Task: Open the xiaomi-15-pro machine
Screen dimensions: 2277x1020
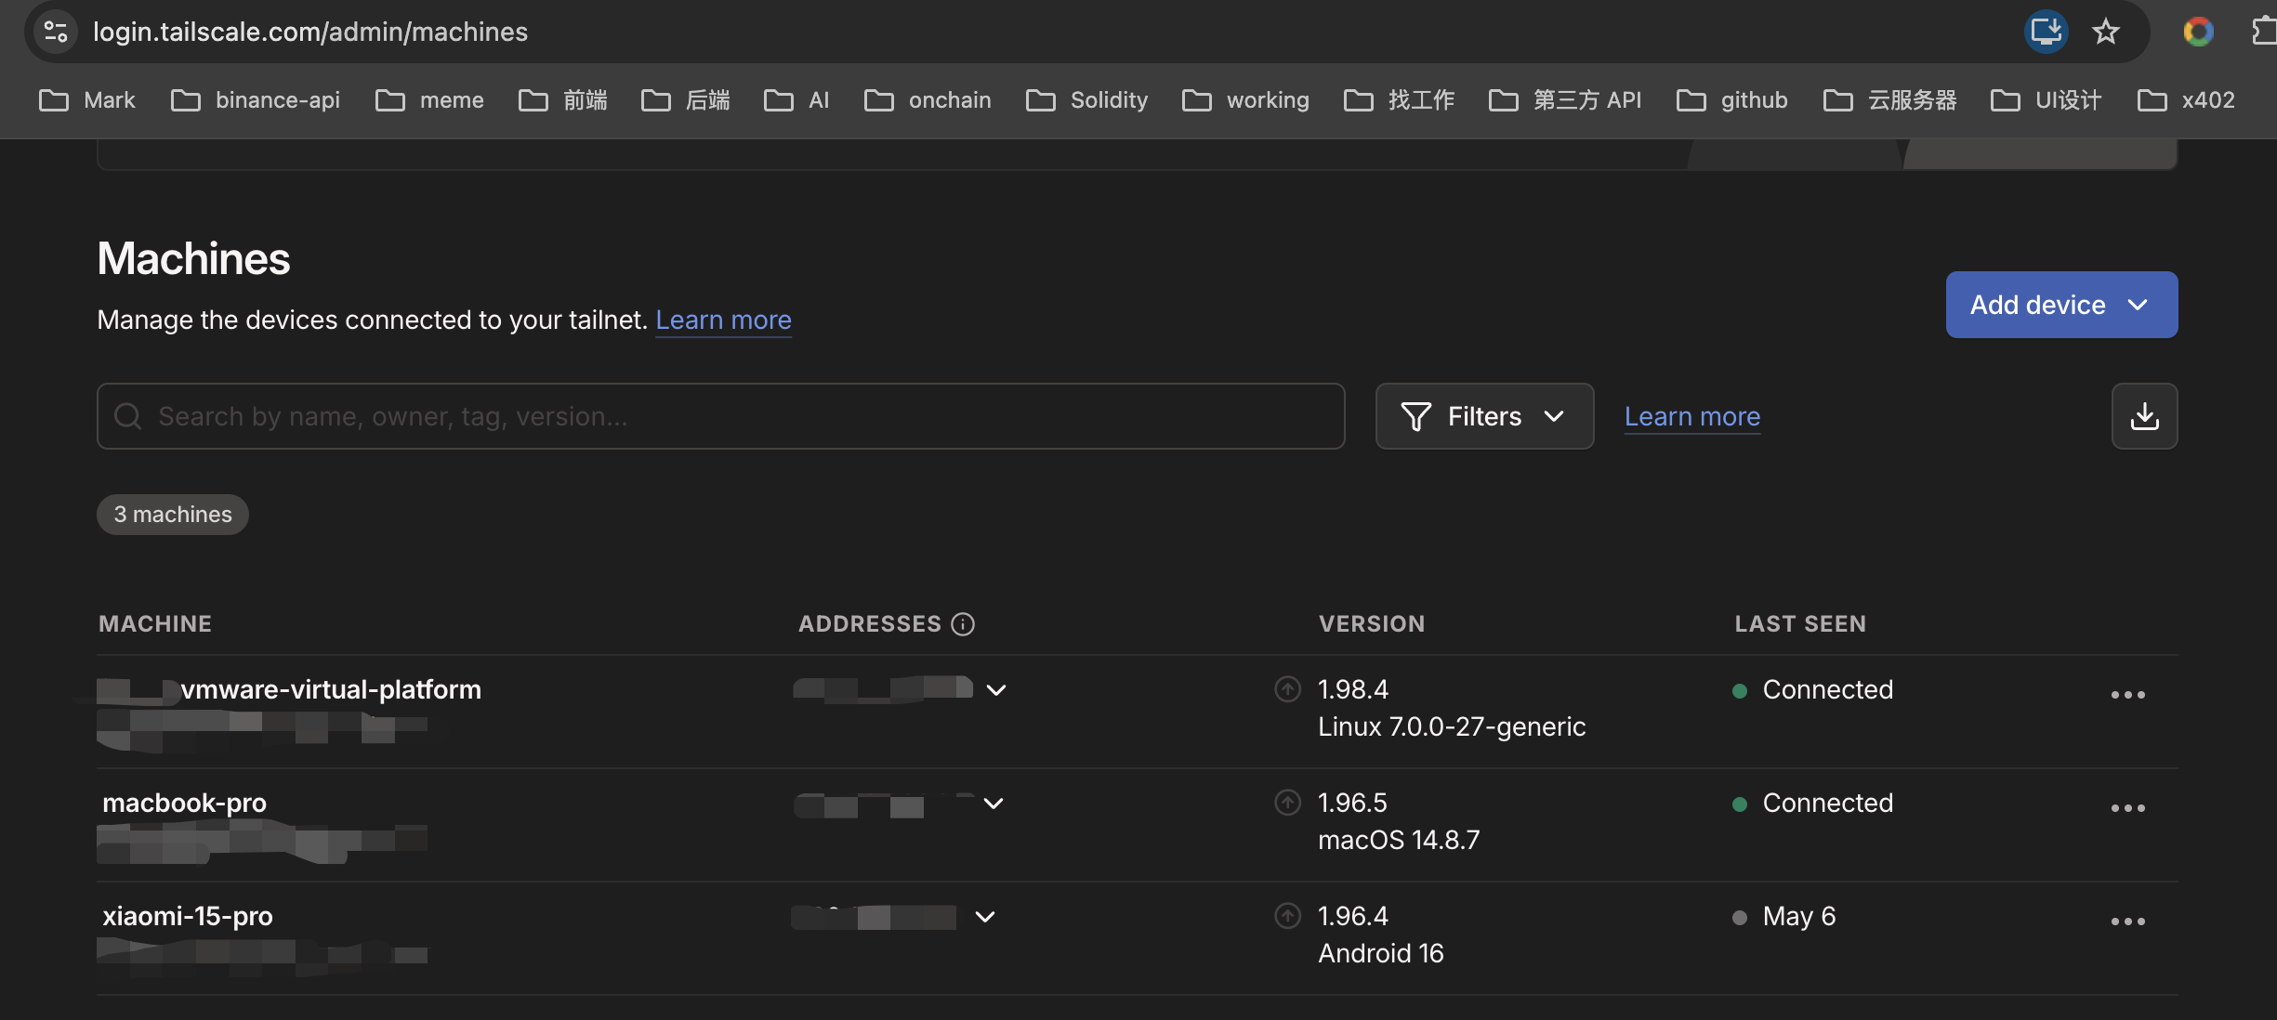Action: pyautogui.click(x=188, y=916)
